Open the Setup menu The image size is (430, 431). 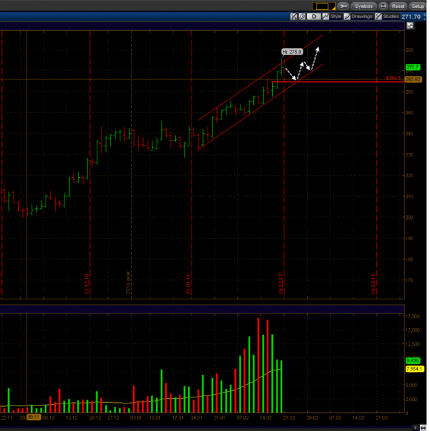(x=418, y=6)
